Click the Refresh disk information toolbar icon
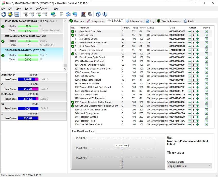Image resolution: width=218 pixels, height=177 pixels. [4, 14]
